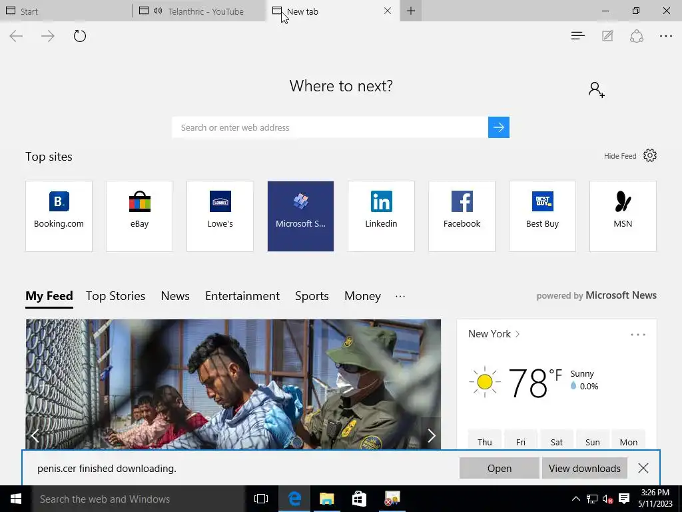
Task: Click Search the web and Windows box
Action: [139, 499]
